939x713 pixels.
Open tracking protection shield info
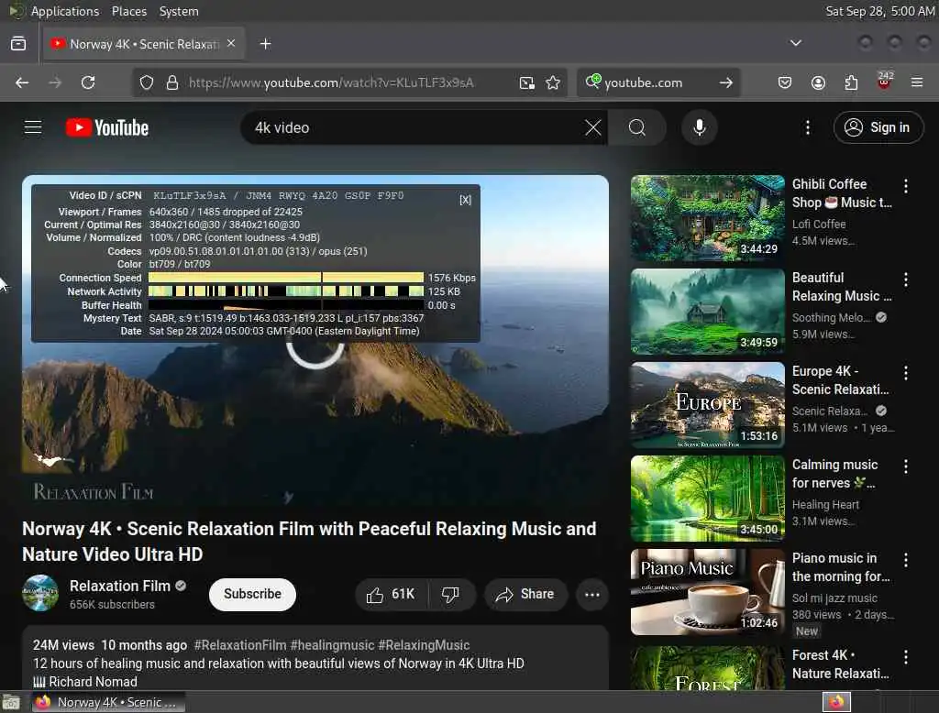pos(146,82)
